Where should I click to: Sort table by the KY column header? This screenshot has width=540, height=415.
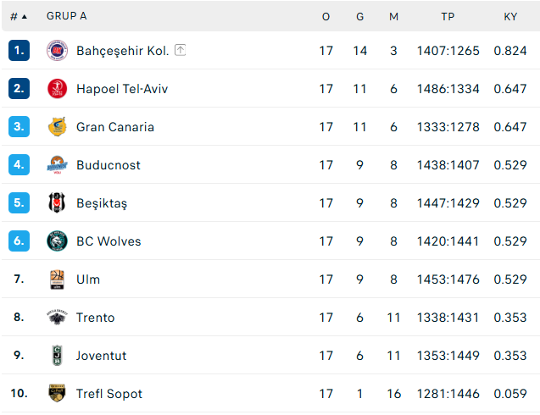(x=510, y=16)
